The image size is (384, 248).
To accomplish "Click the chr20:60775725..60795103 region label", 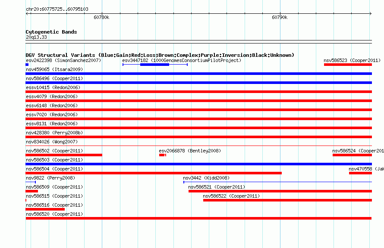I will (x=57, y=9).
